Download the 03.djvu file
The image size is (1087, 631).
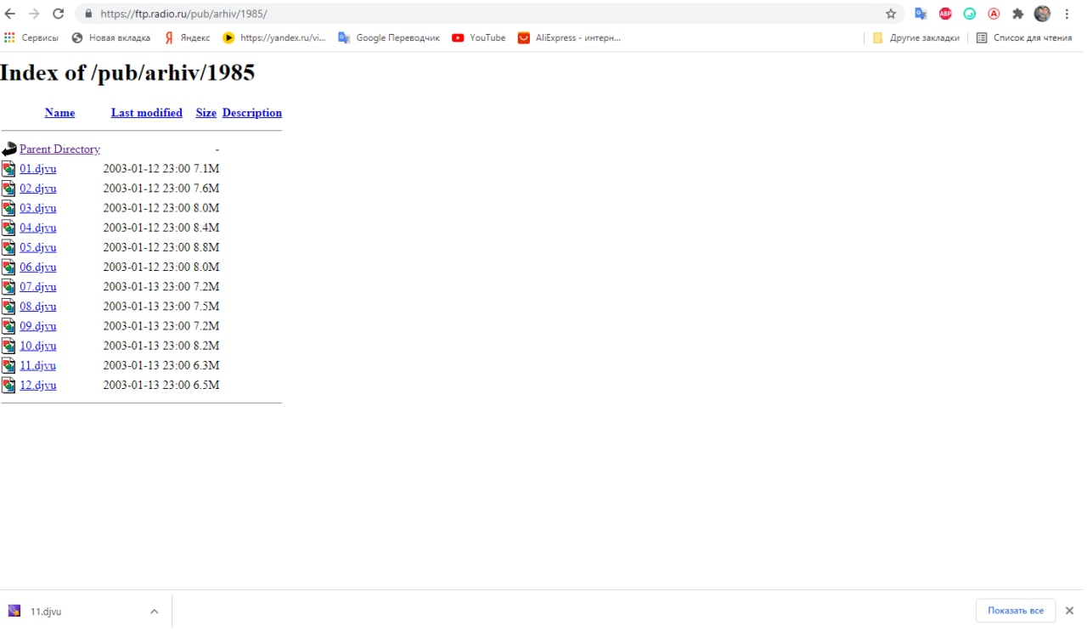[x=38, y=208]
